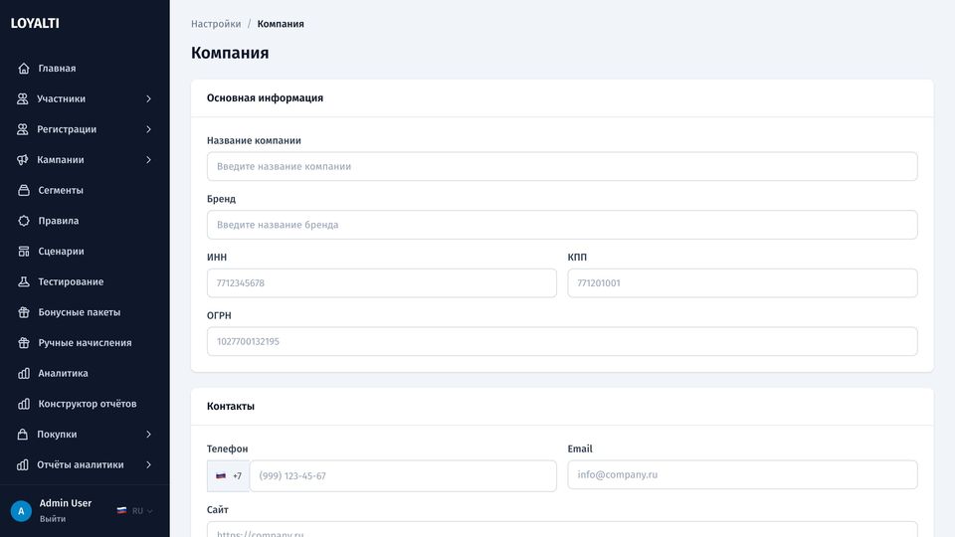The image size is (955, 537).
Task: Focus the Сайт input field
Action: point(562,529)
